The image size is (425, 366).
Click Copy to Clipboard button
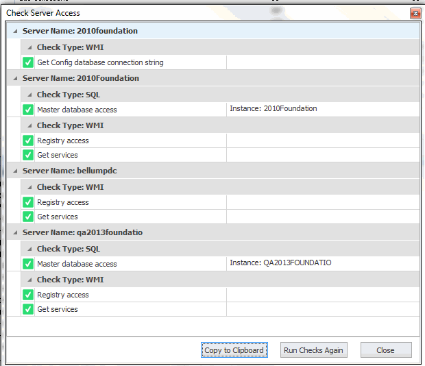pyautogui.click(x=234, y=350)
